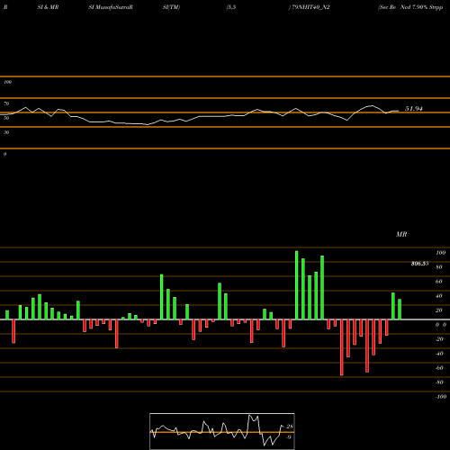450x450 pixels.
Task: Click the RSI axis label 30
Action: point(6,132)
